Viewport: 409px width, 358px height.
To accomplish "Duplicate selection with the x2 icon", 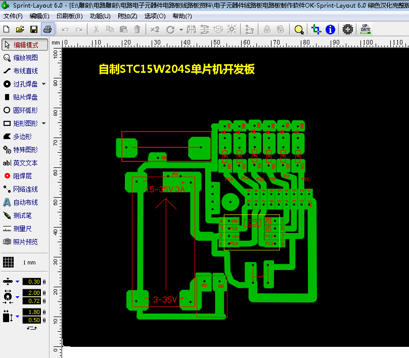I will [x=155, y=29].
